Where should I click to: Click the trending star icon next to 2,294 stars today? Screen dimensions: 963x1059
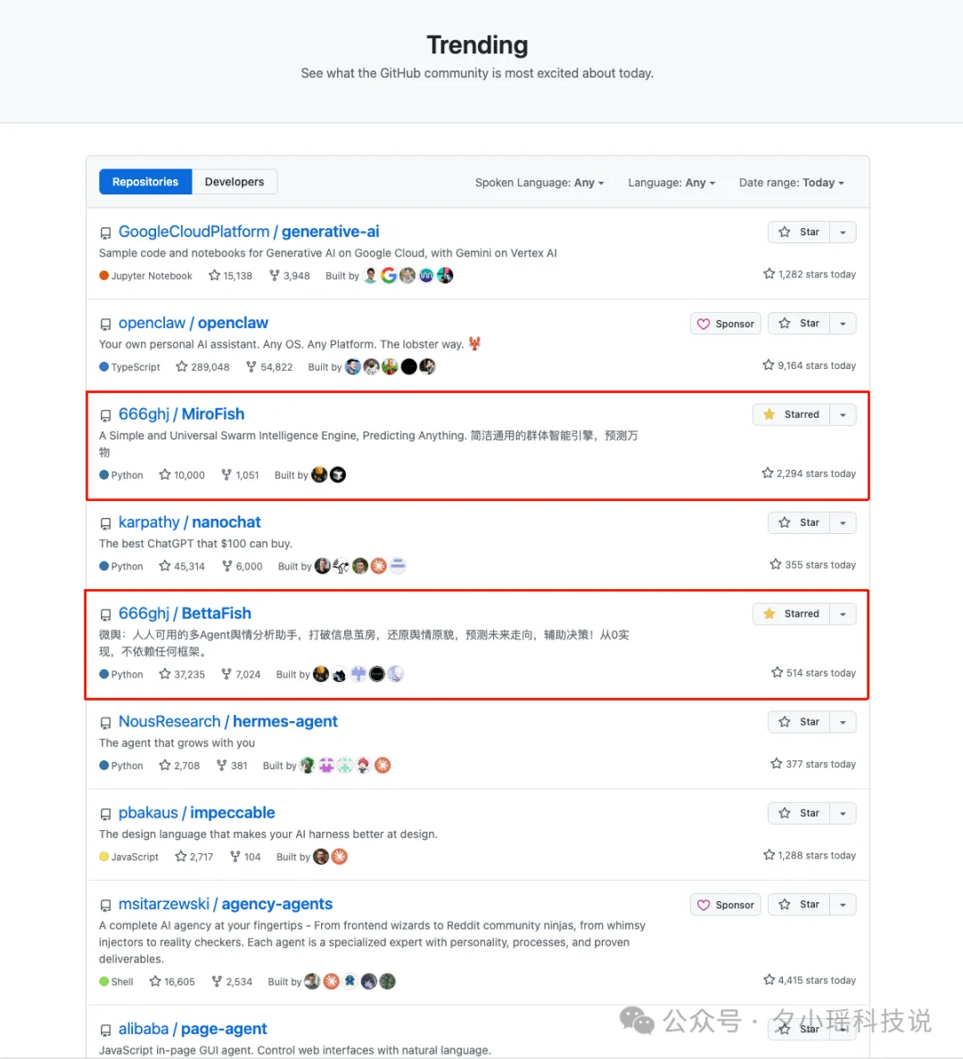click(767, 473)
